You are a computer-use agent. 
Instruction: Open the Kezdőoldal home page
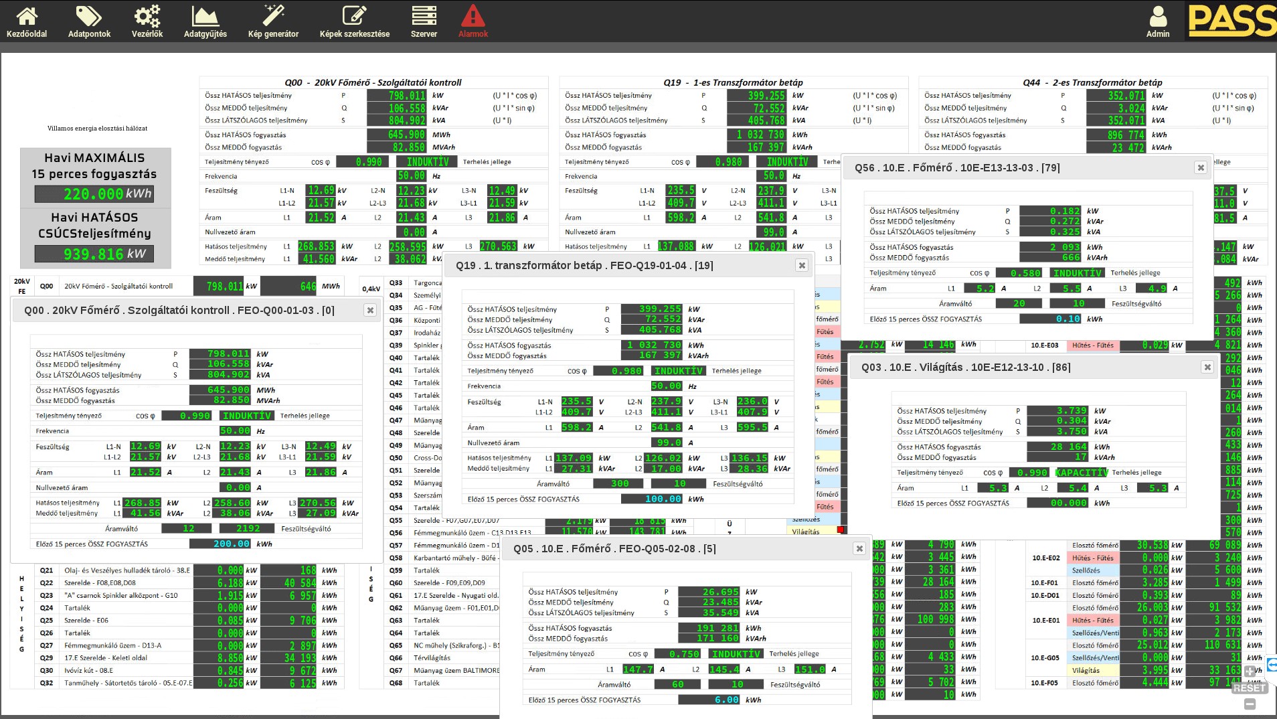[27, 21]
